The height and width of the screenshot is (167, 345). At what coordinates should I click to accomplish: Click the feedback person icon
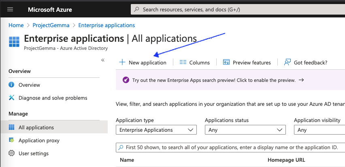pos(287,62)
